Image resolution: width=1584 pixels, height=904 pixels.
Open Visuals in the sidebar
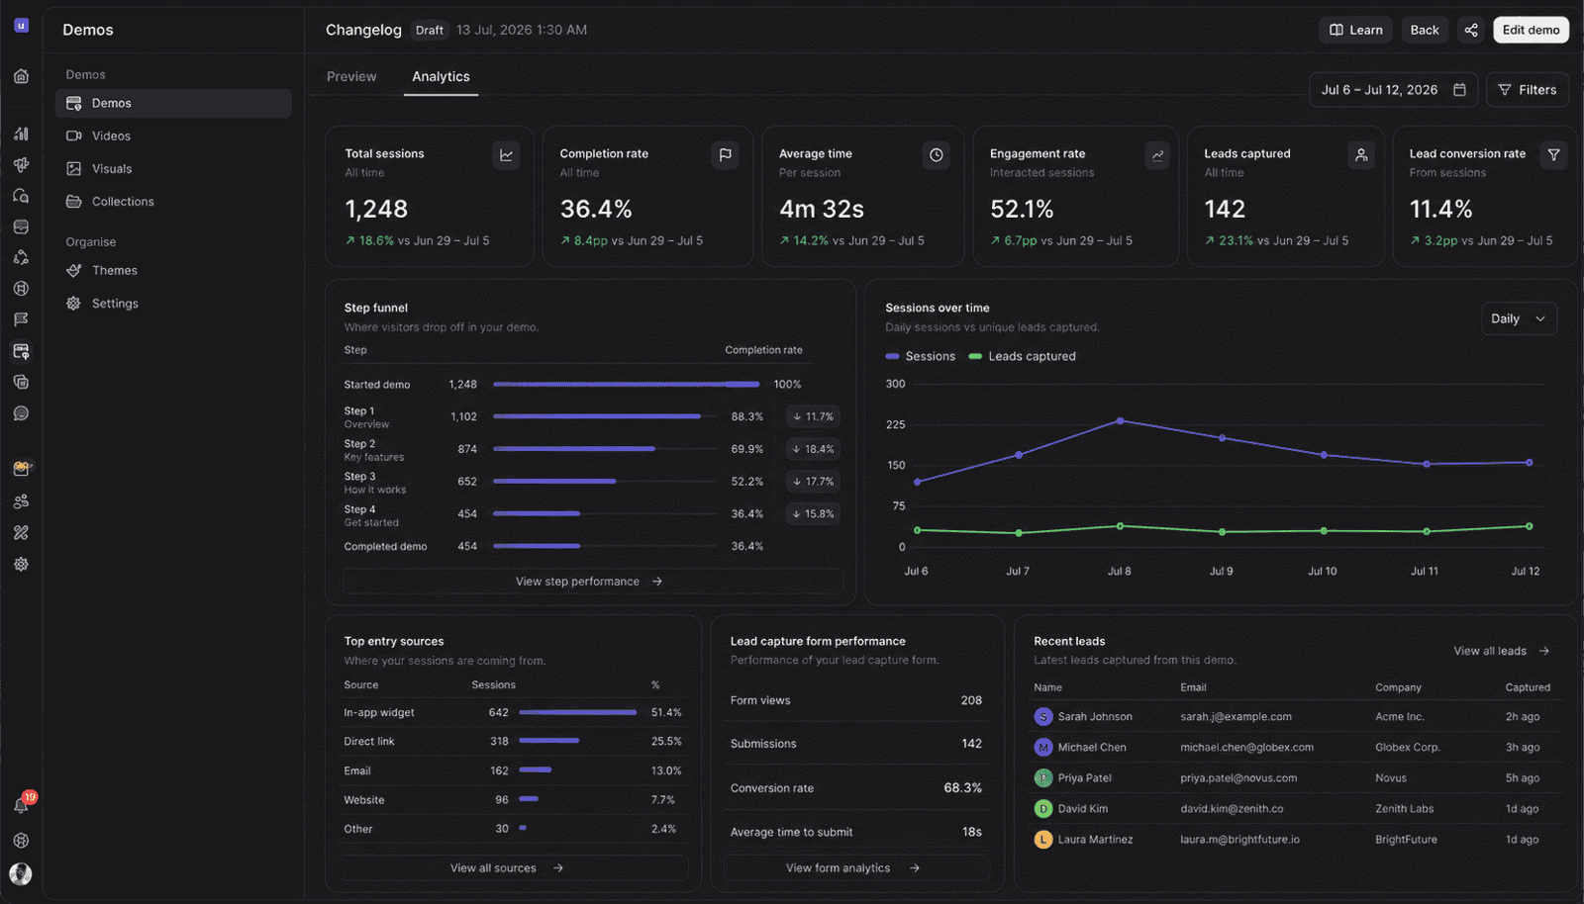(x=174, y=169)
